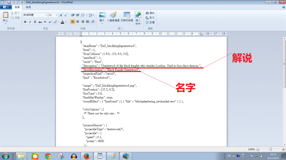The height and width of the screenshot is (160, 286).
Task: Click the Grow font size icon
Action: pyautogui.click(x=61, y=15)
